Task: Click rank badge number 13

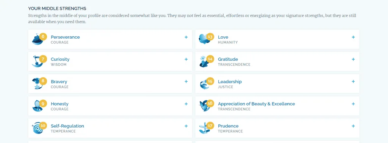Action: pyautogui.click(x=210, y=37)
